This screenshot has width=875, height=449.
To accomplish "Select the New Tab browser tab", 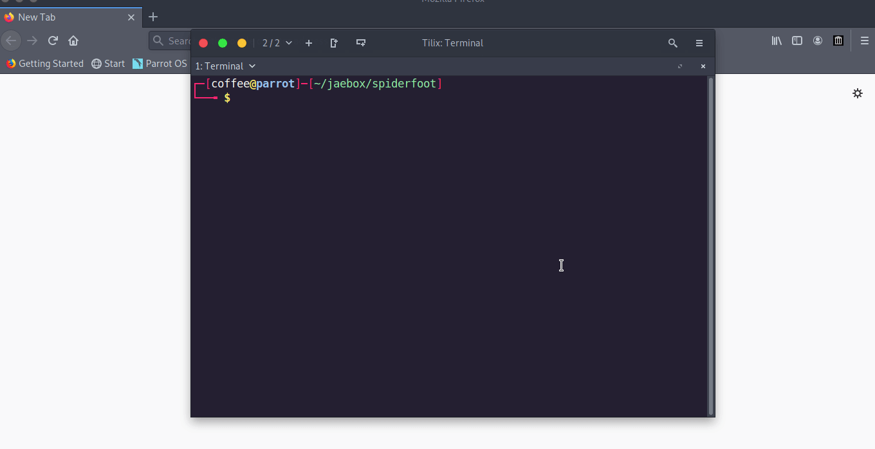I will coord(64,17).
